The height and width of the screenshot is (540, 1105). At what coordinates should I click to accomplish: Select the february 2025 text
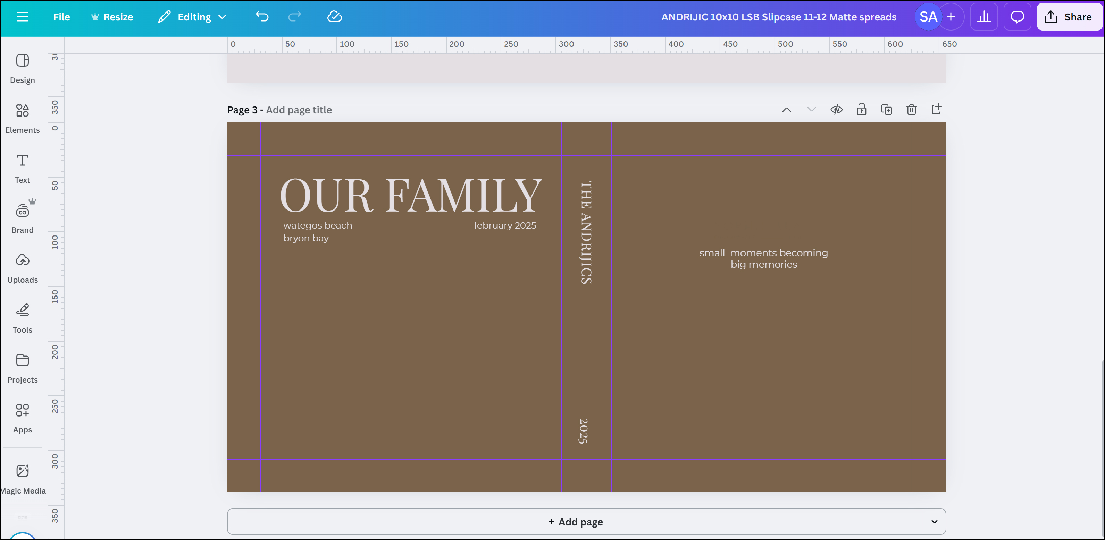point(504,225)
